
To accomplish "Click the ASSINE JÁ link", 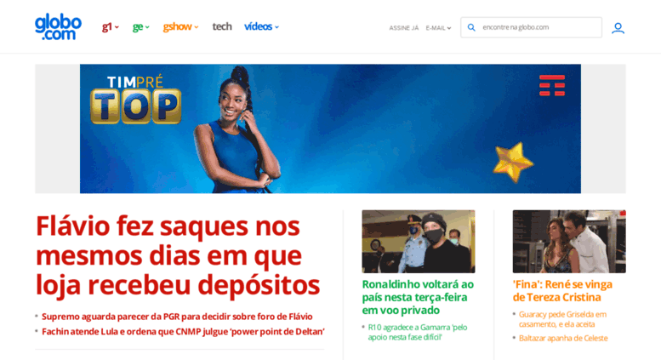I will click(404, 28).
